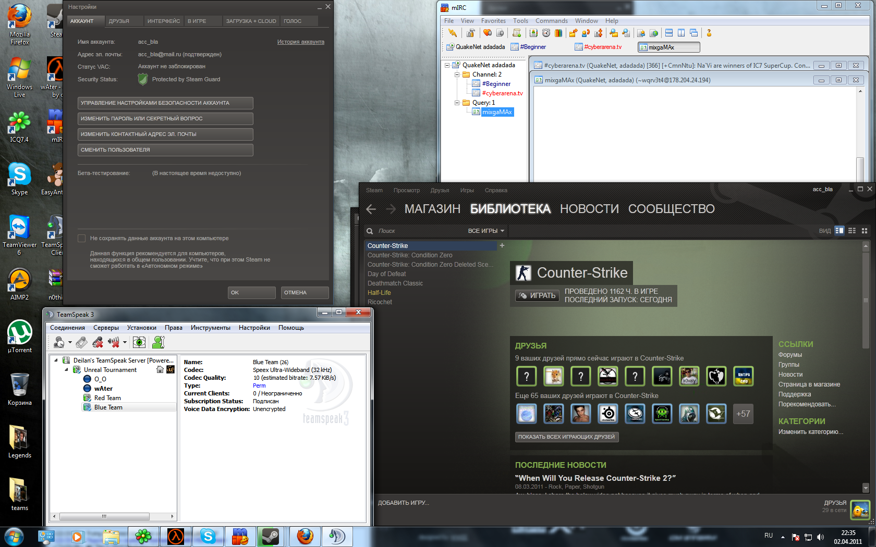Select 'Half-Life' in the Steam games list
The height and width of the screenshot is (547, 876).
(379, 293)
